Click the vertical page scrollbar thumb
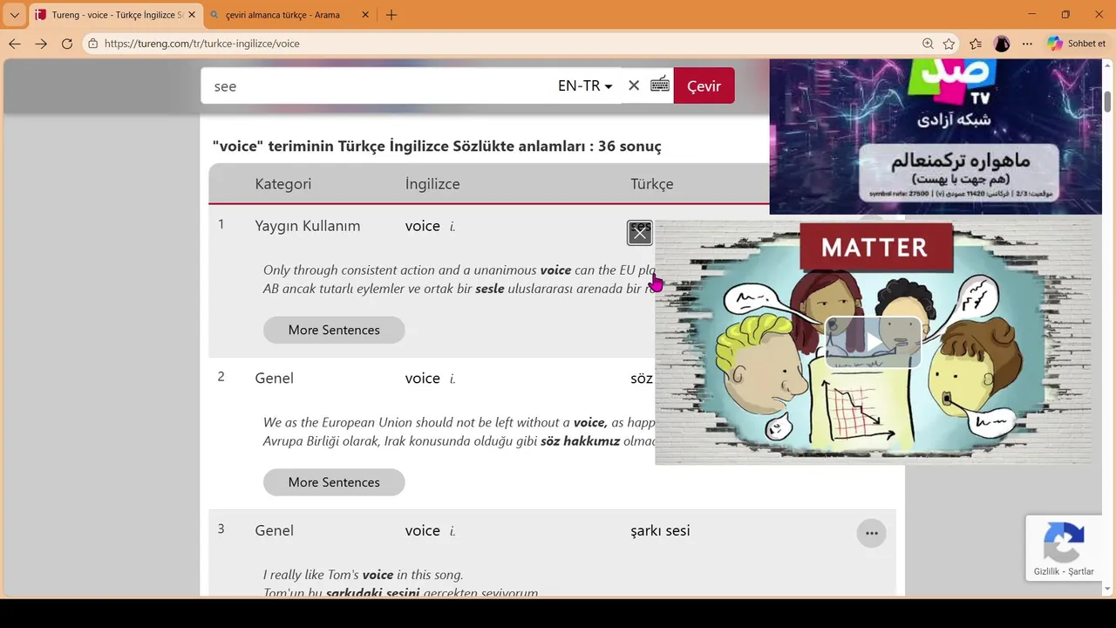The width and height of the screenshot is (1116, 628). pos(1108,101)
